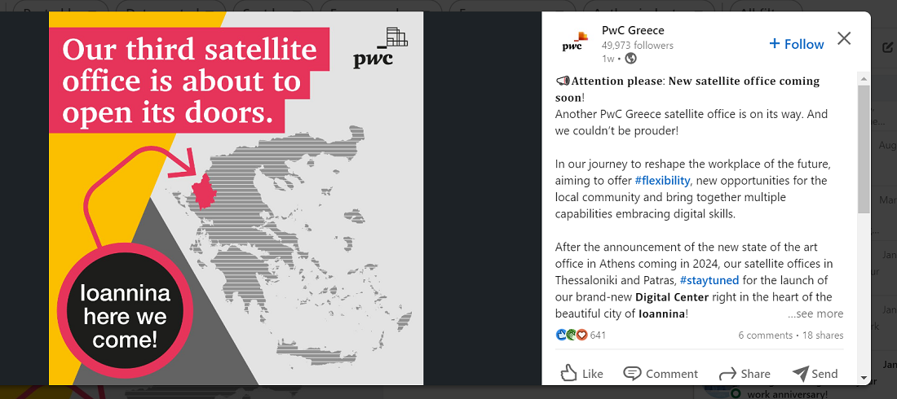Close the post image viewer

(844, 38)
